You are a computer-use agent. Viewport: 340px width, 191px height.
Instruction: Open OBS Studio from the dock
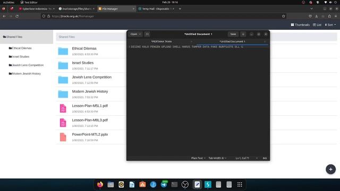coord(185,185)
